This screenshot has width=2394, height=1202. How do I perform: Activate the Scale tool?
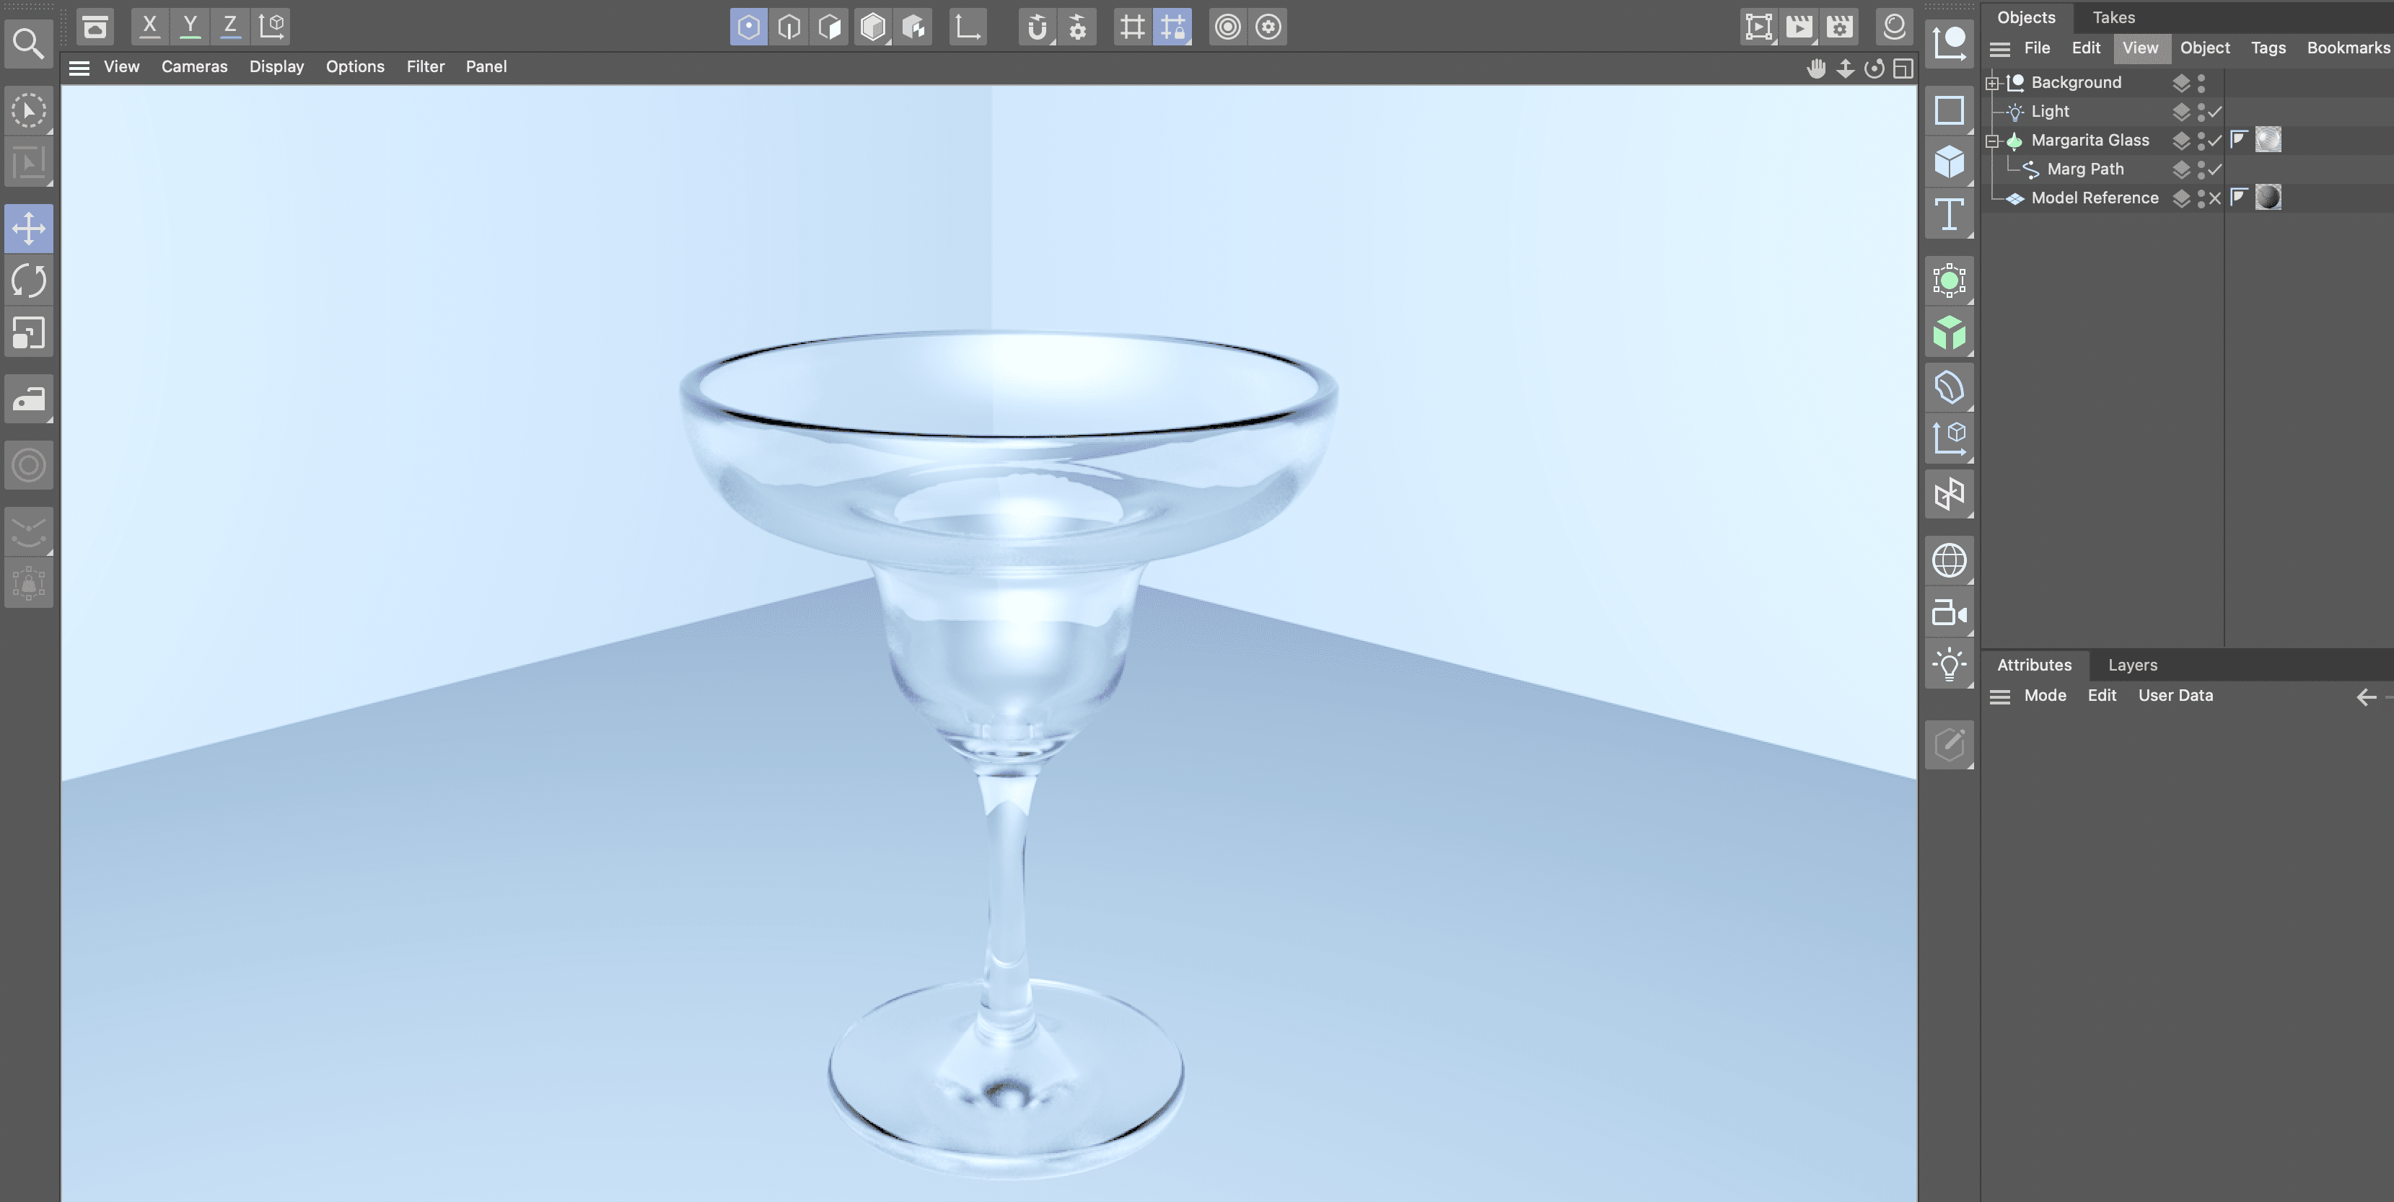[29, 333]
